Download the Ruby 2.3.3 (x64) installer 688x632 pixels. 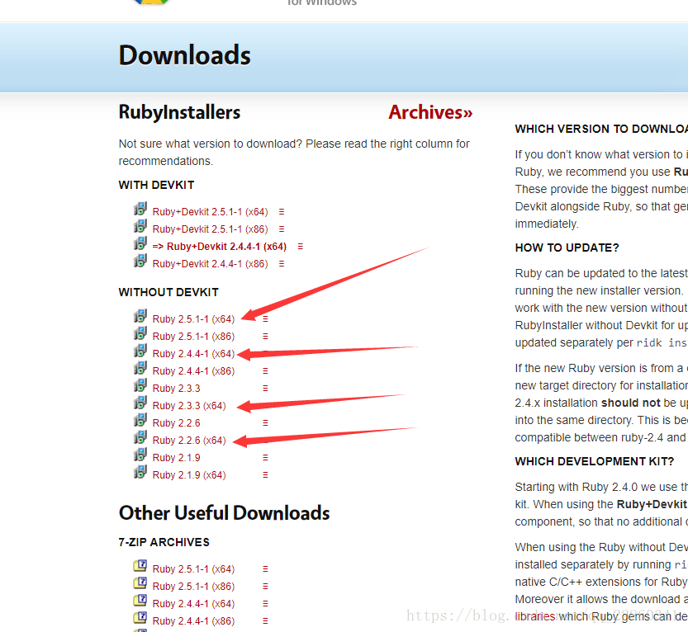pos(189,406)
